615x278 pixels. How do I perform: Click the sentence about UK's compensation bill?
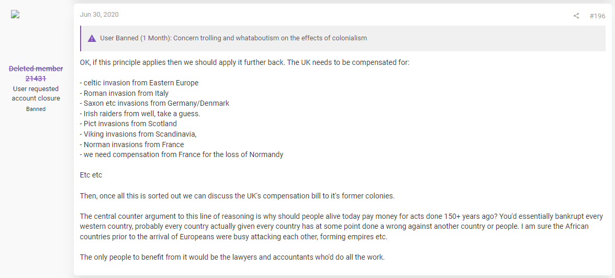(237, 196)
